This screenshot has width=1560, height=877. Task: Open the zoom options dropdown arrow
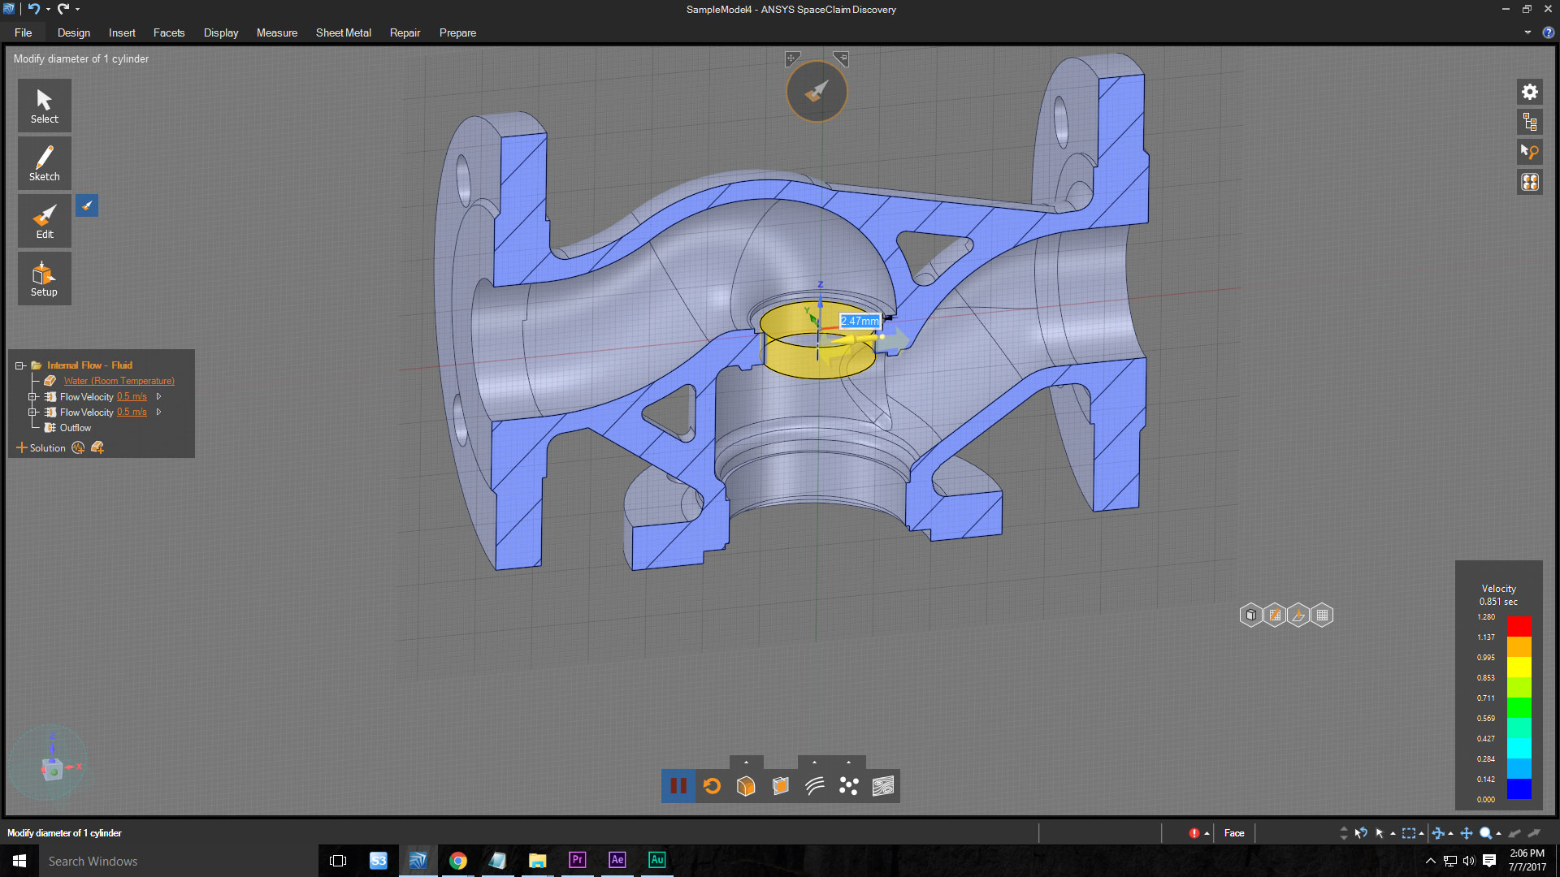click(1498, 833)
